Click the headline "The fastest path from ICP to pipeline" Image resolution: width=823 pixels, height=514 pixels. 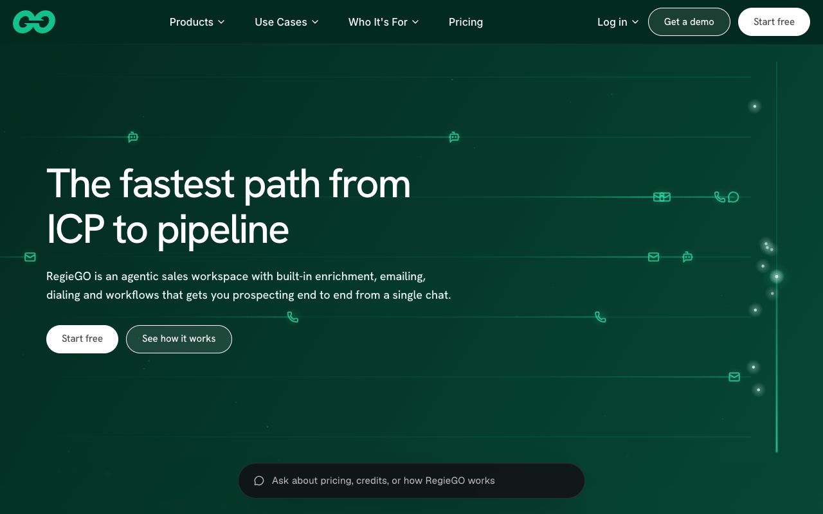(x=229, y=206)
